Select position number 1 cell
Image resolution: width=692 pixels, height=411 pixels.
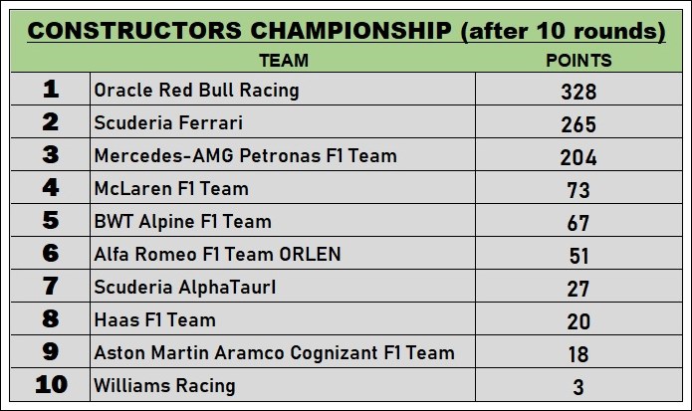51,91
